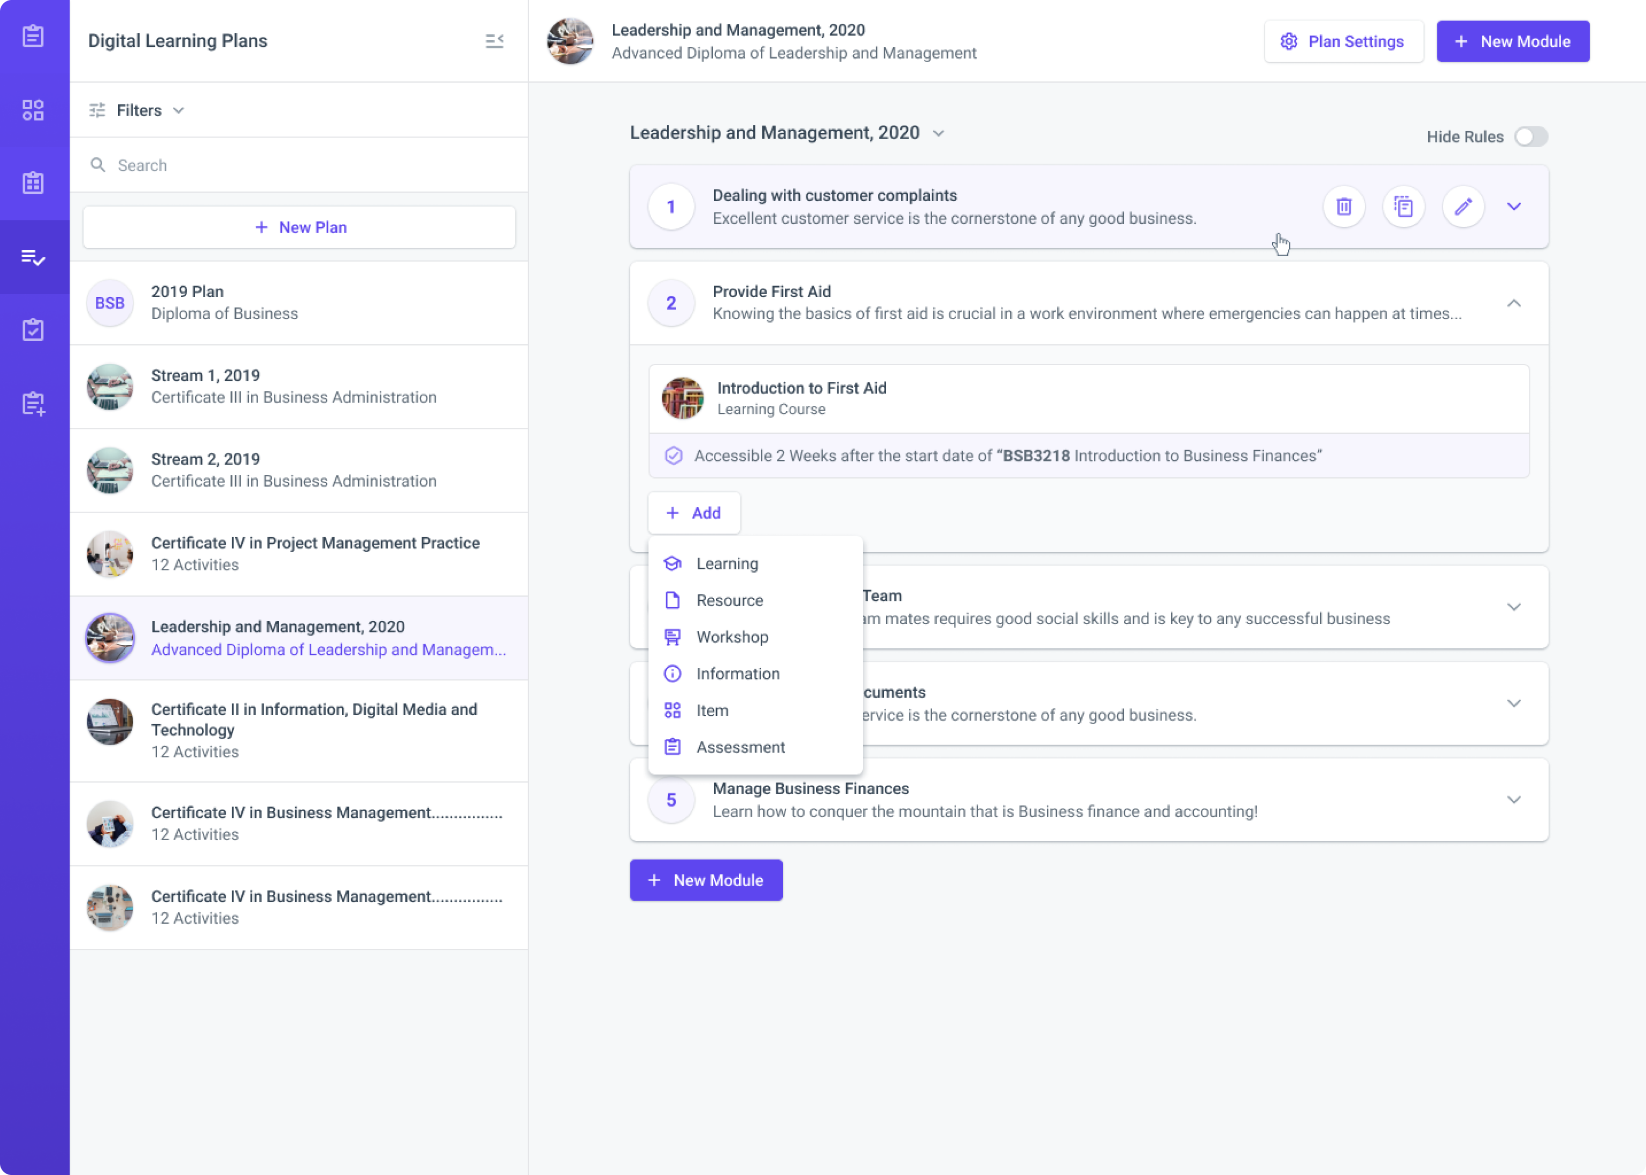
Task: Toggle the Hide Rules switch
Action: coord(1530,137)
